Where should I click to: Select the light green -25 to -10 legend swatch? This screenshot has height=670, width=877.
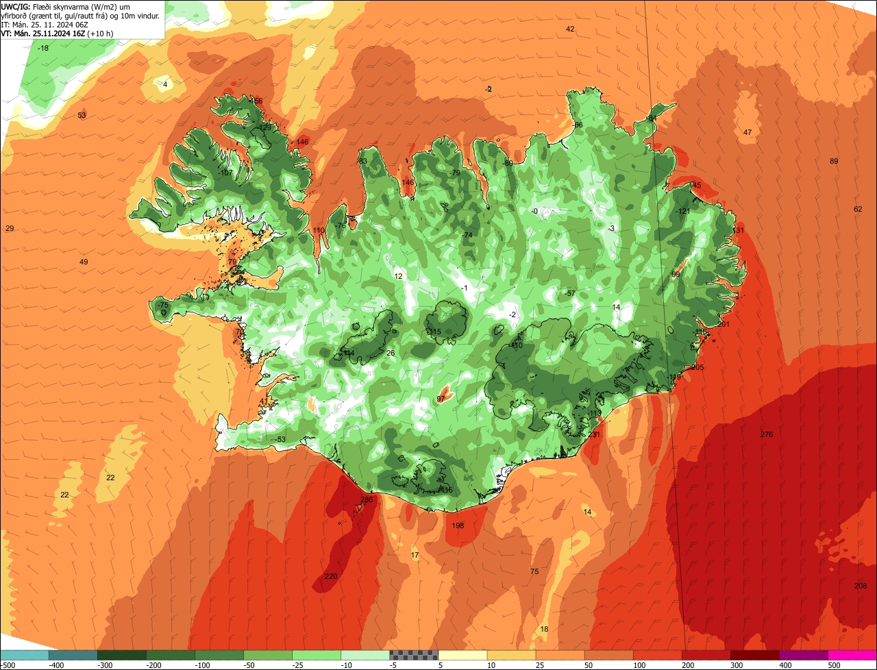click(317, 655)
